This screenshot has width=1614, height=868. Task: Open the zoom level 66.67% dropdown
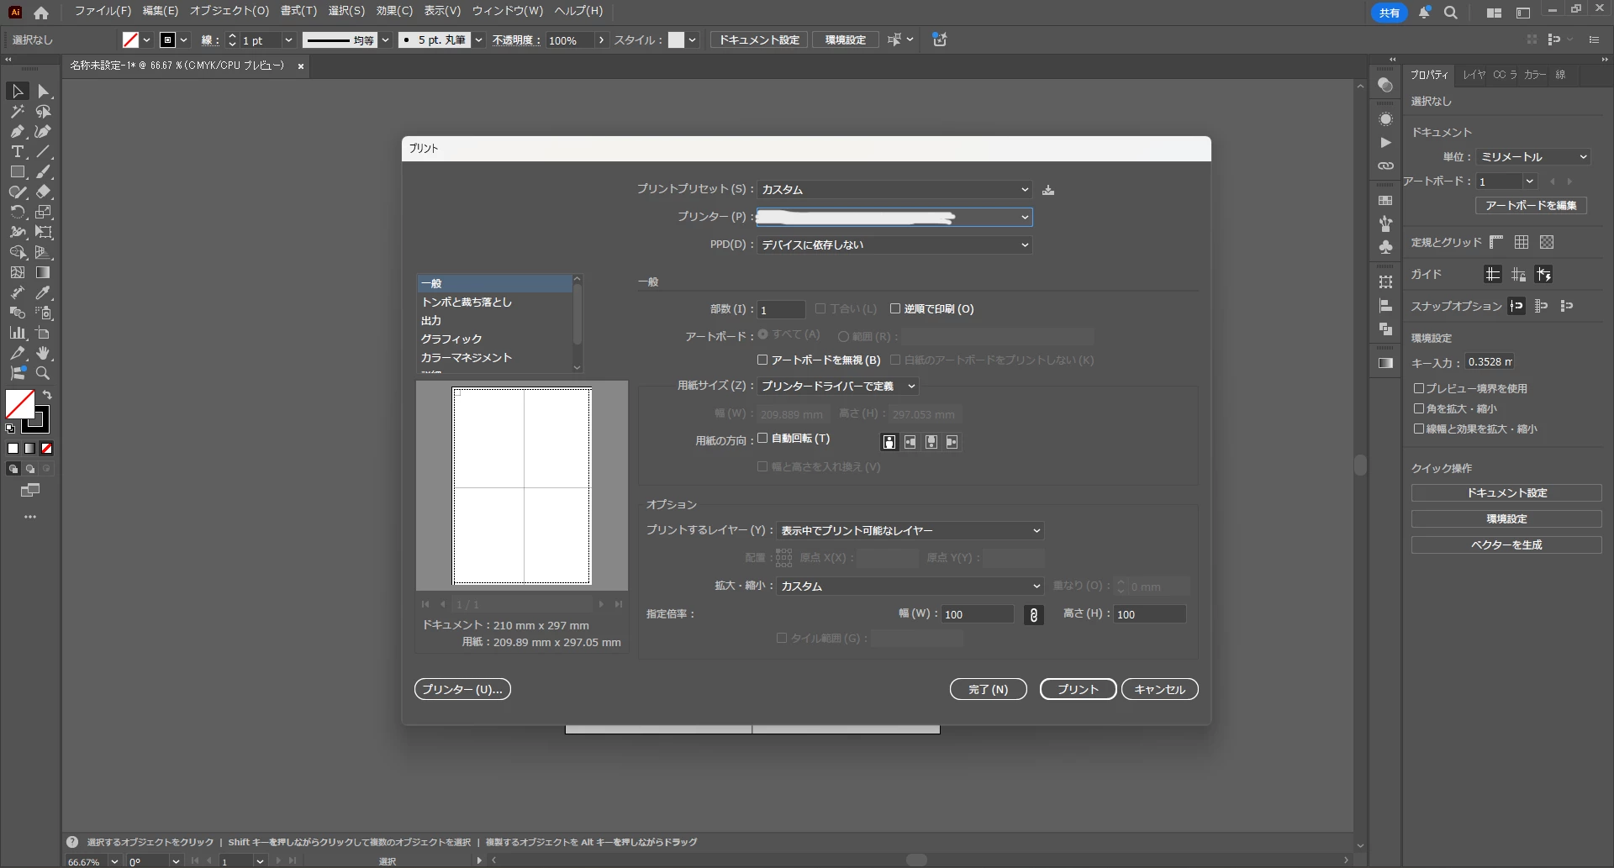(114, 861)
